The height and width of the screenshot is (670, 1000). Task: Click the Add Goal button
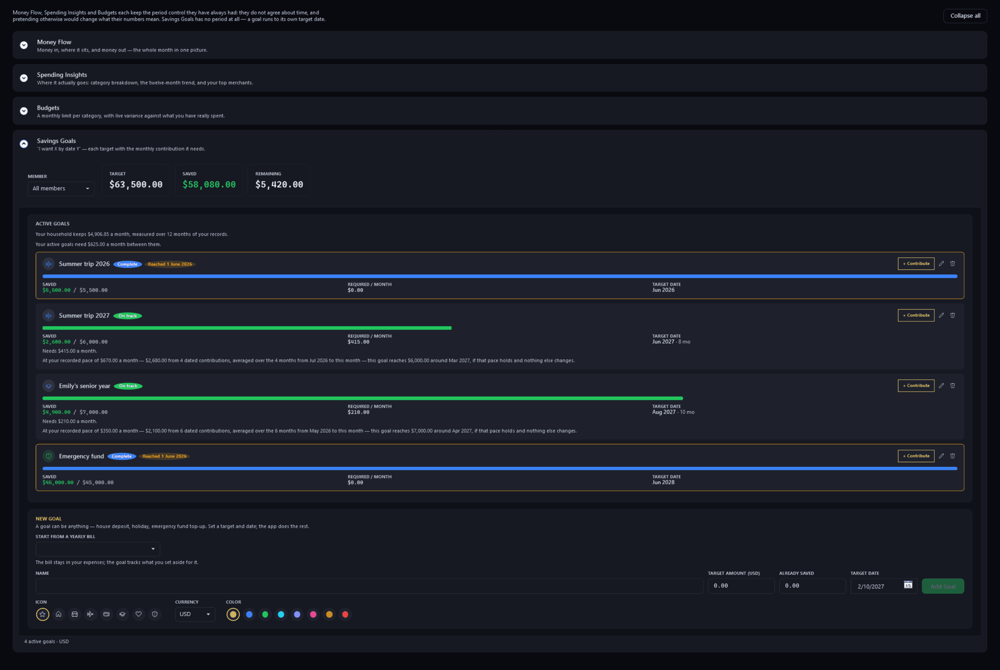[x=943, y=586]
